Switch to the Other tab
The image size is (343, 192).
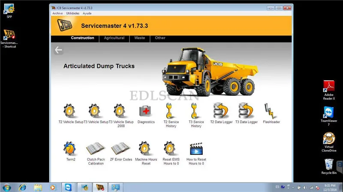160,38
